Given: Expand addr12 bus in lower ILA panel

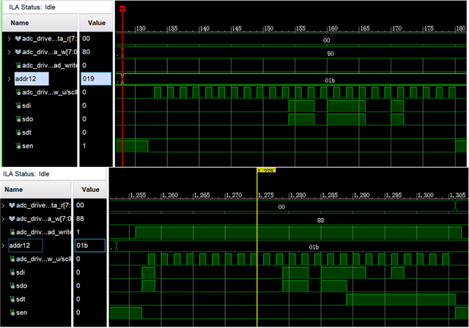Looking at the screenshot, I should (x=3, y=246).
